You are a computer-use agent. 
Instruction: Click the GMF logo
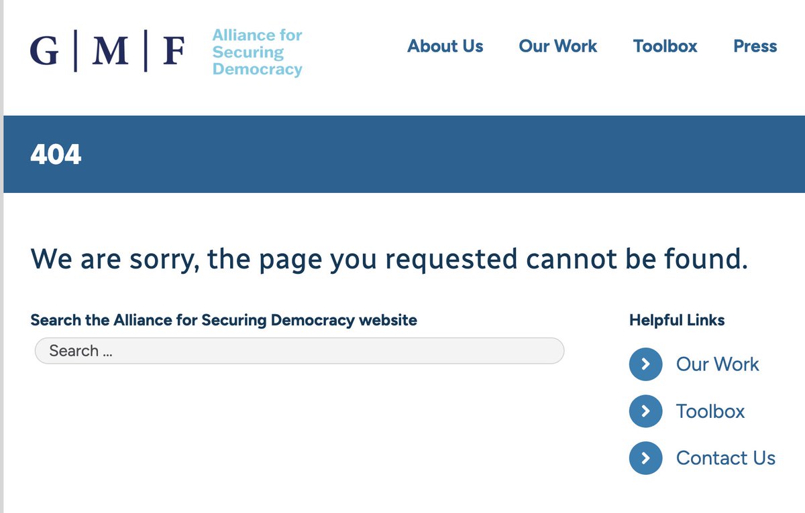(x=107, y=51)
